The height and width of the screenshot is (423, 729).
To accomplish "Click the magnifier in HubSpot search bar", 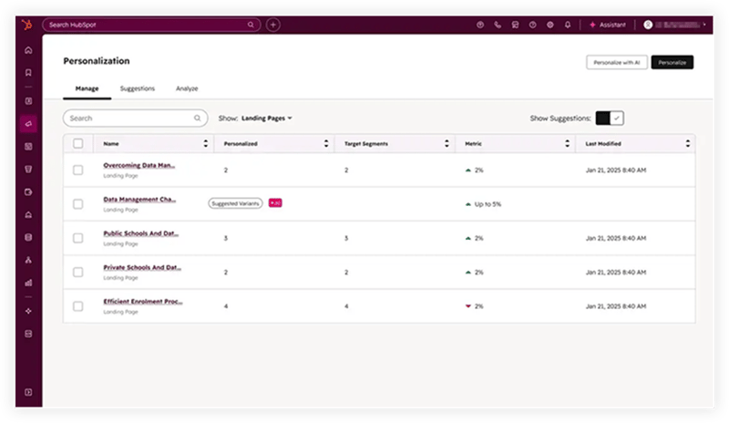I will click(x=251, y=25).
